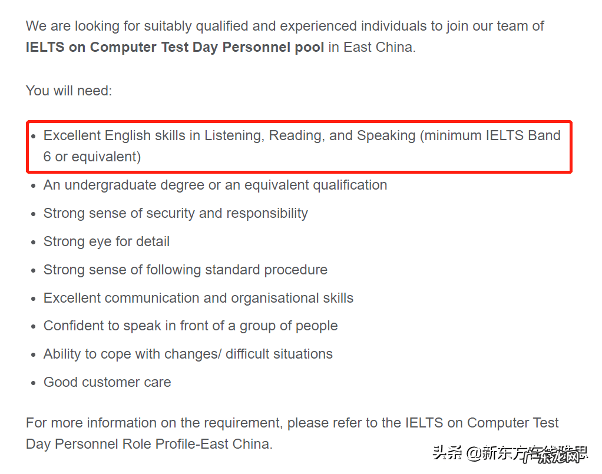Click "in East China." at end of first paragraph
This screenshot has width=602, height=474.
pos(372,48)
